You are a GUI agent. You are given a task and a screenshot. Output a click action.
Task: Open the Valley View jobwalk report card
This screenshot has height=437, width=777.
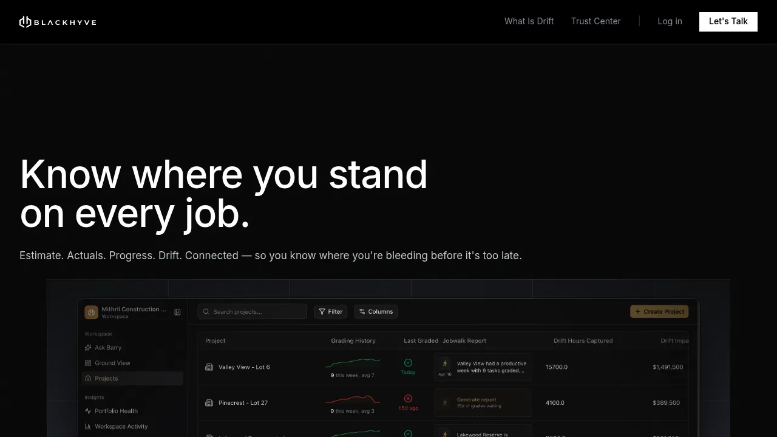point(483,367)
